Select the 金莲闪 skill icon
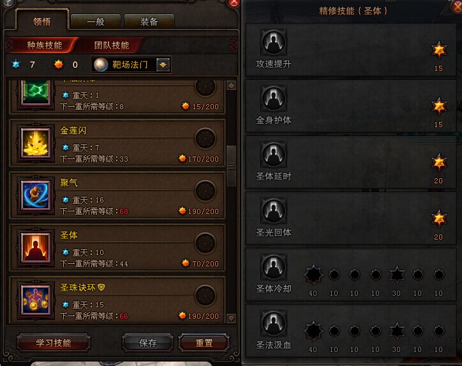 coord(36,143)
